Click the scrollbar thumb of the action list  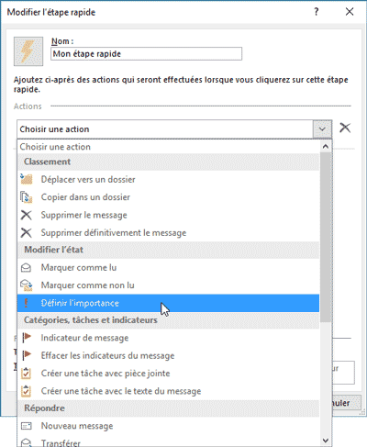pyautogui.click(x=326, y=237)
